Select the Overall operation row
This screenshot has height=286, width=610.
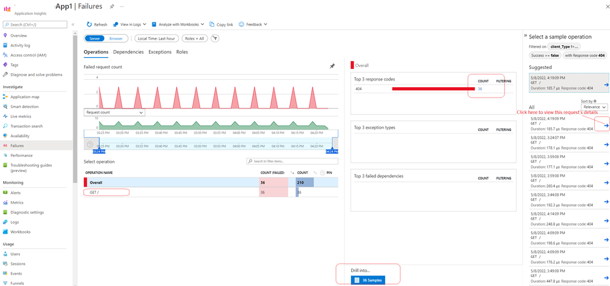[211, 182]
